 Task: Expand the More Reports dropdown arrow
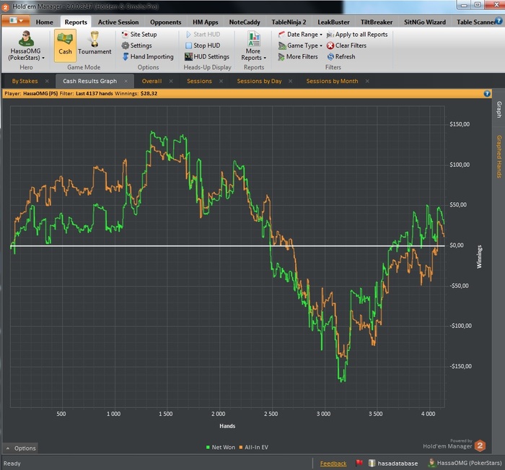(265, 58)
